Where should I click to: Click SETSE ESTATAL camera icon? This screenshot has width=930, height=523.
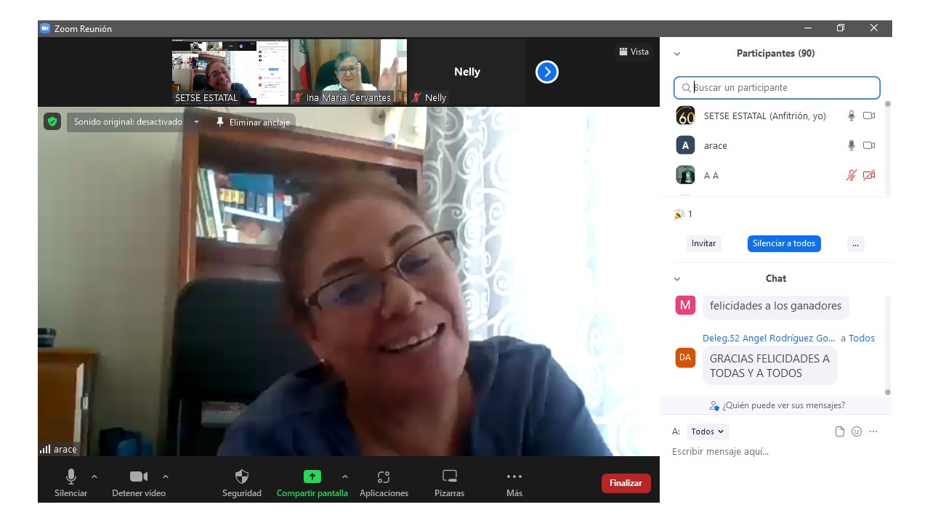869,115
